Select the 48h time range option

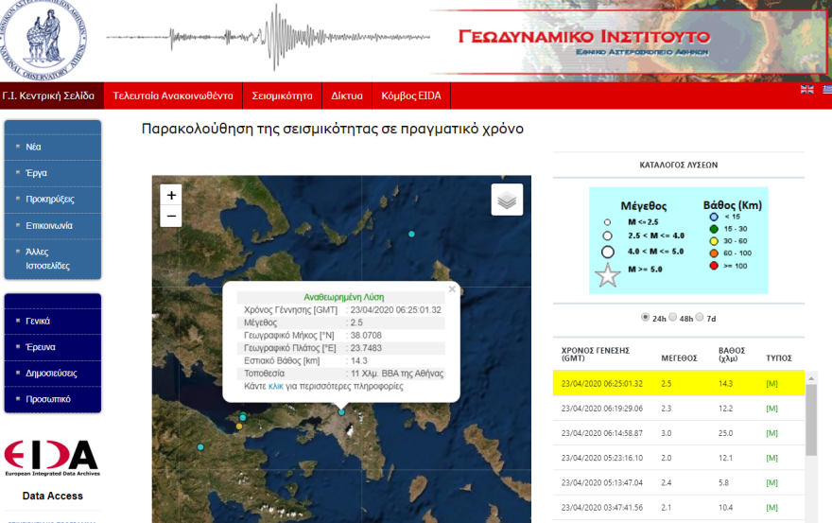click(673, 318)
